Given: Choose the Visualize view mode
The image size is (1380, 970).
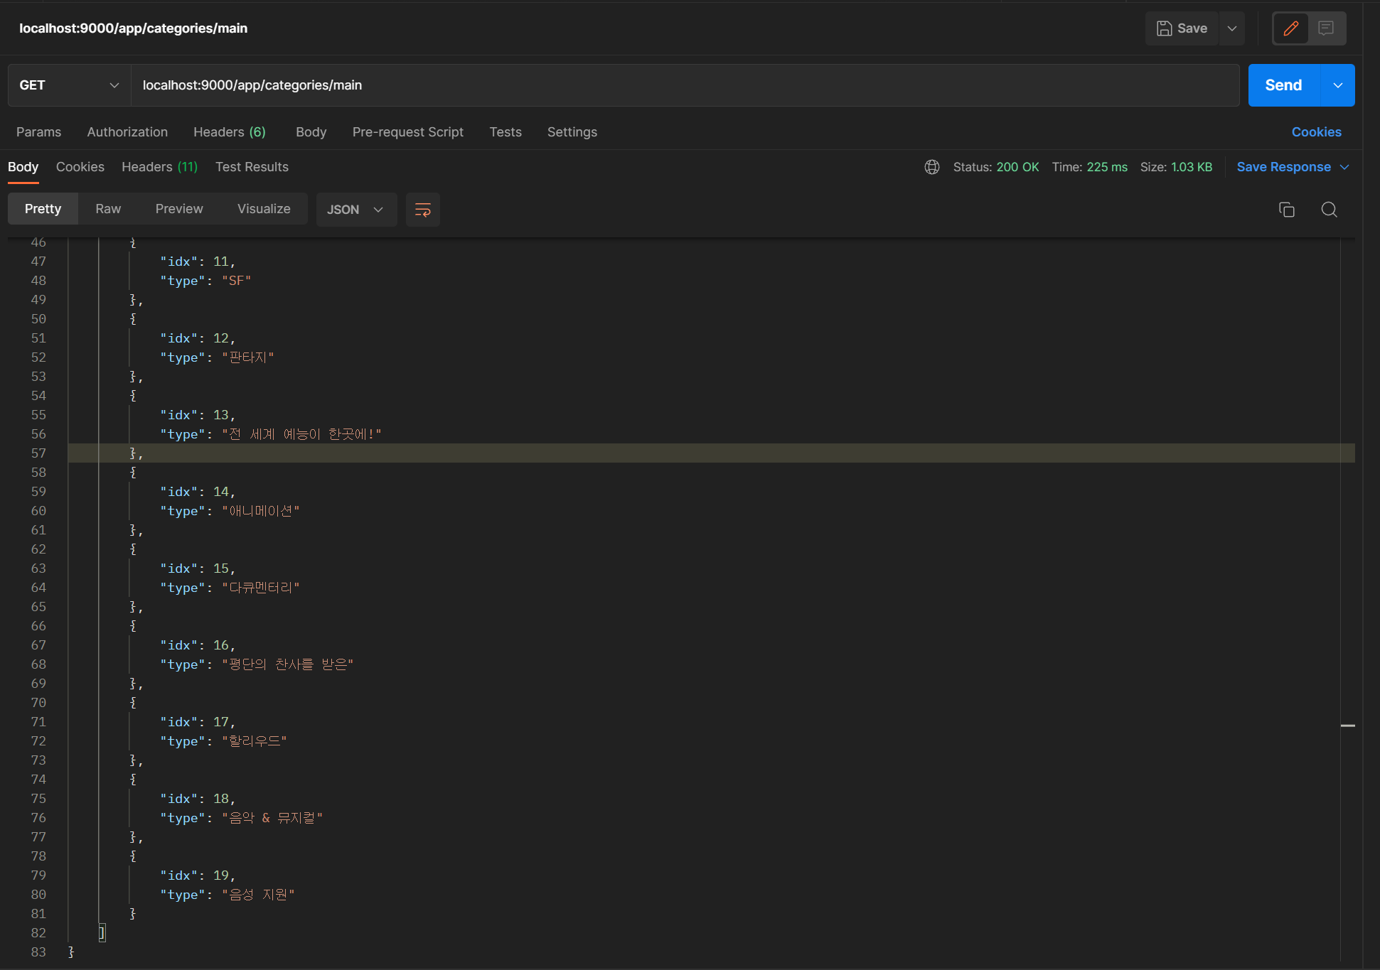Looking at the screenshot, I should point(264,209).
